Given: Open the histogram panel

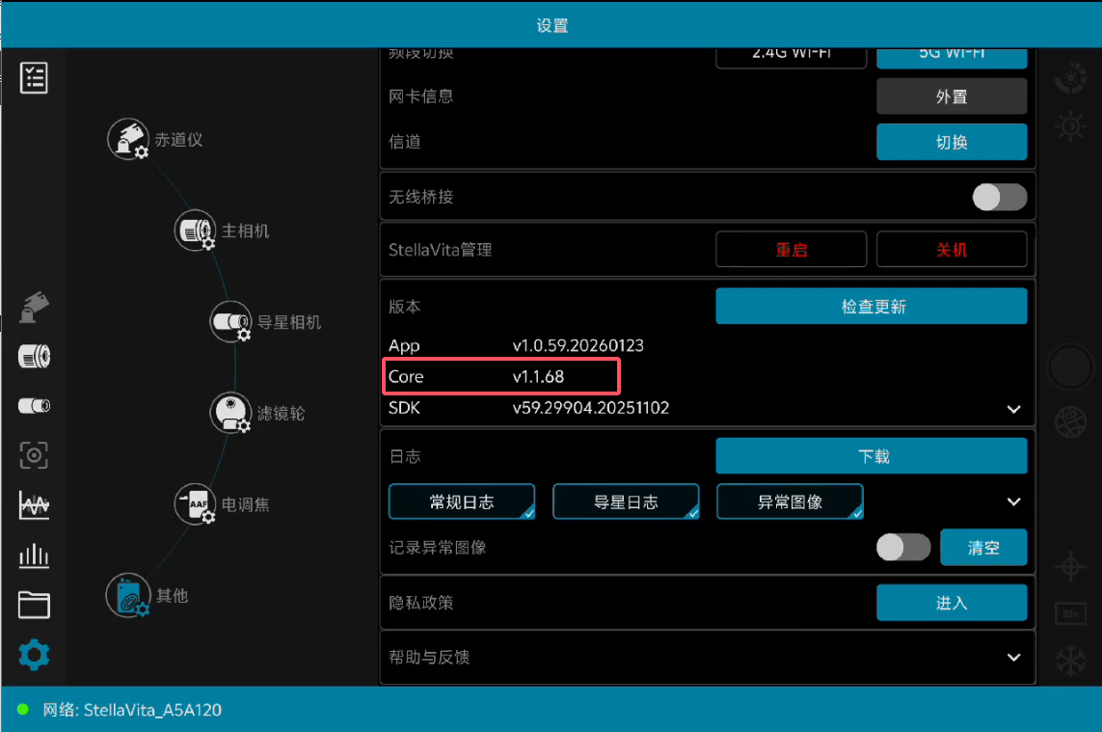Looking at the screenshot, I should click(34, 504).
